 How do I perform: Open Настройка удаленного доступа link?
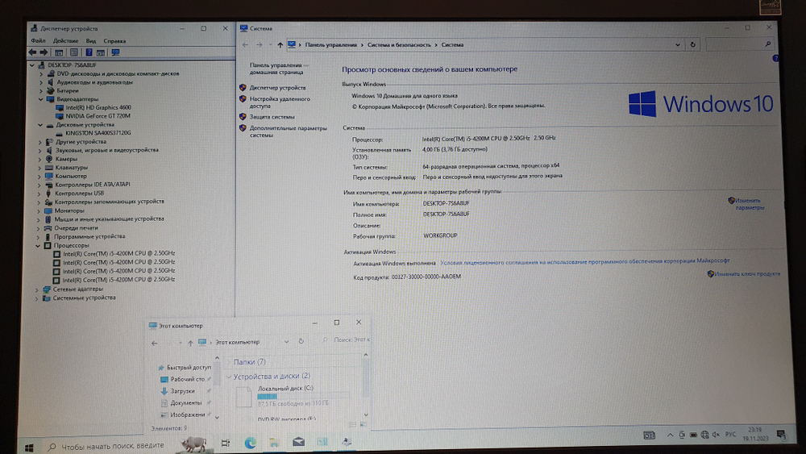(280, 102)
